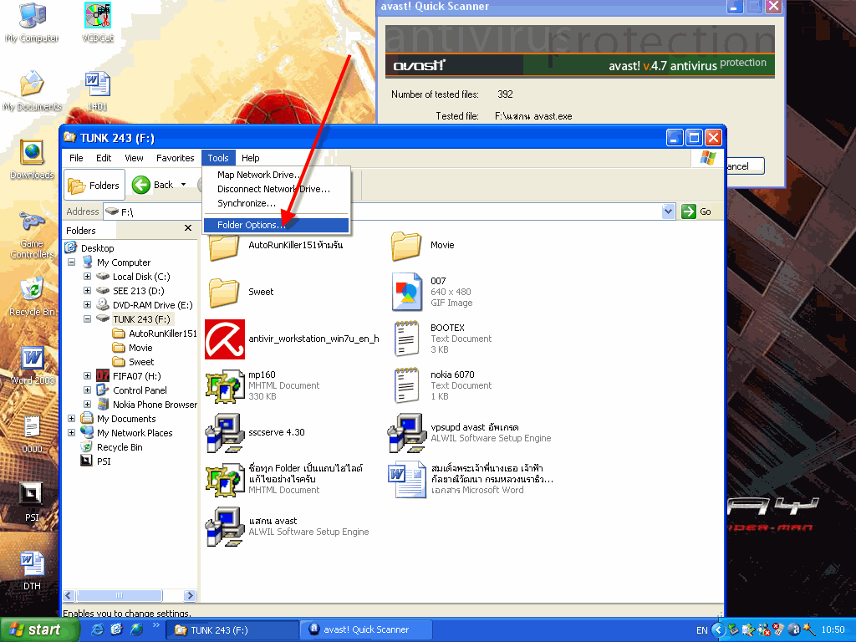Screen dimensions: 856x642
Task: Click right arrow of Folders pane scrollbar
Action: pyautogui.click(x=190, y=595)
